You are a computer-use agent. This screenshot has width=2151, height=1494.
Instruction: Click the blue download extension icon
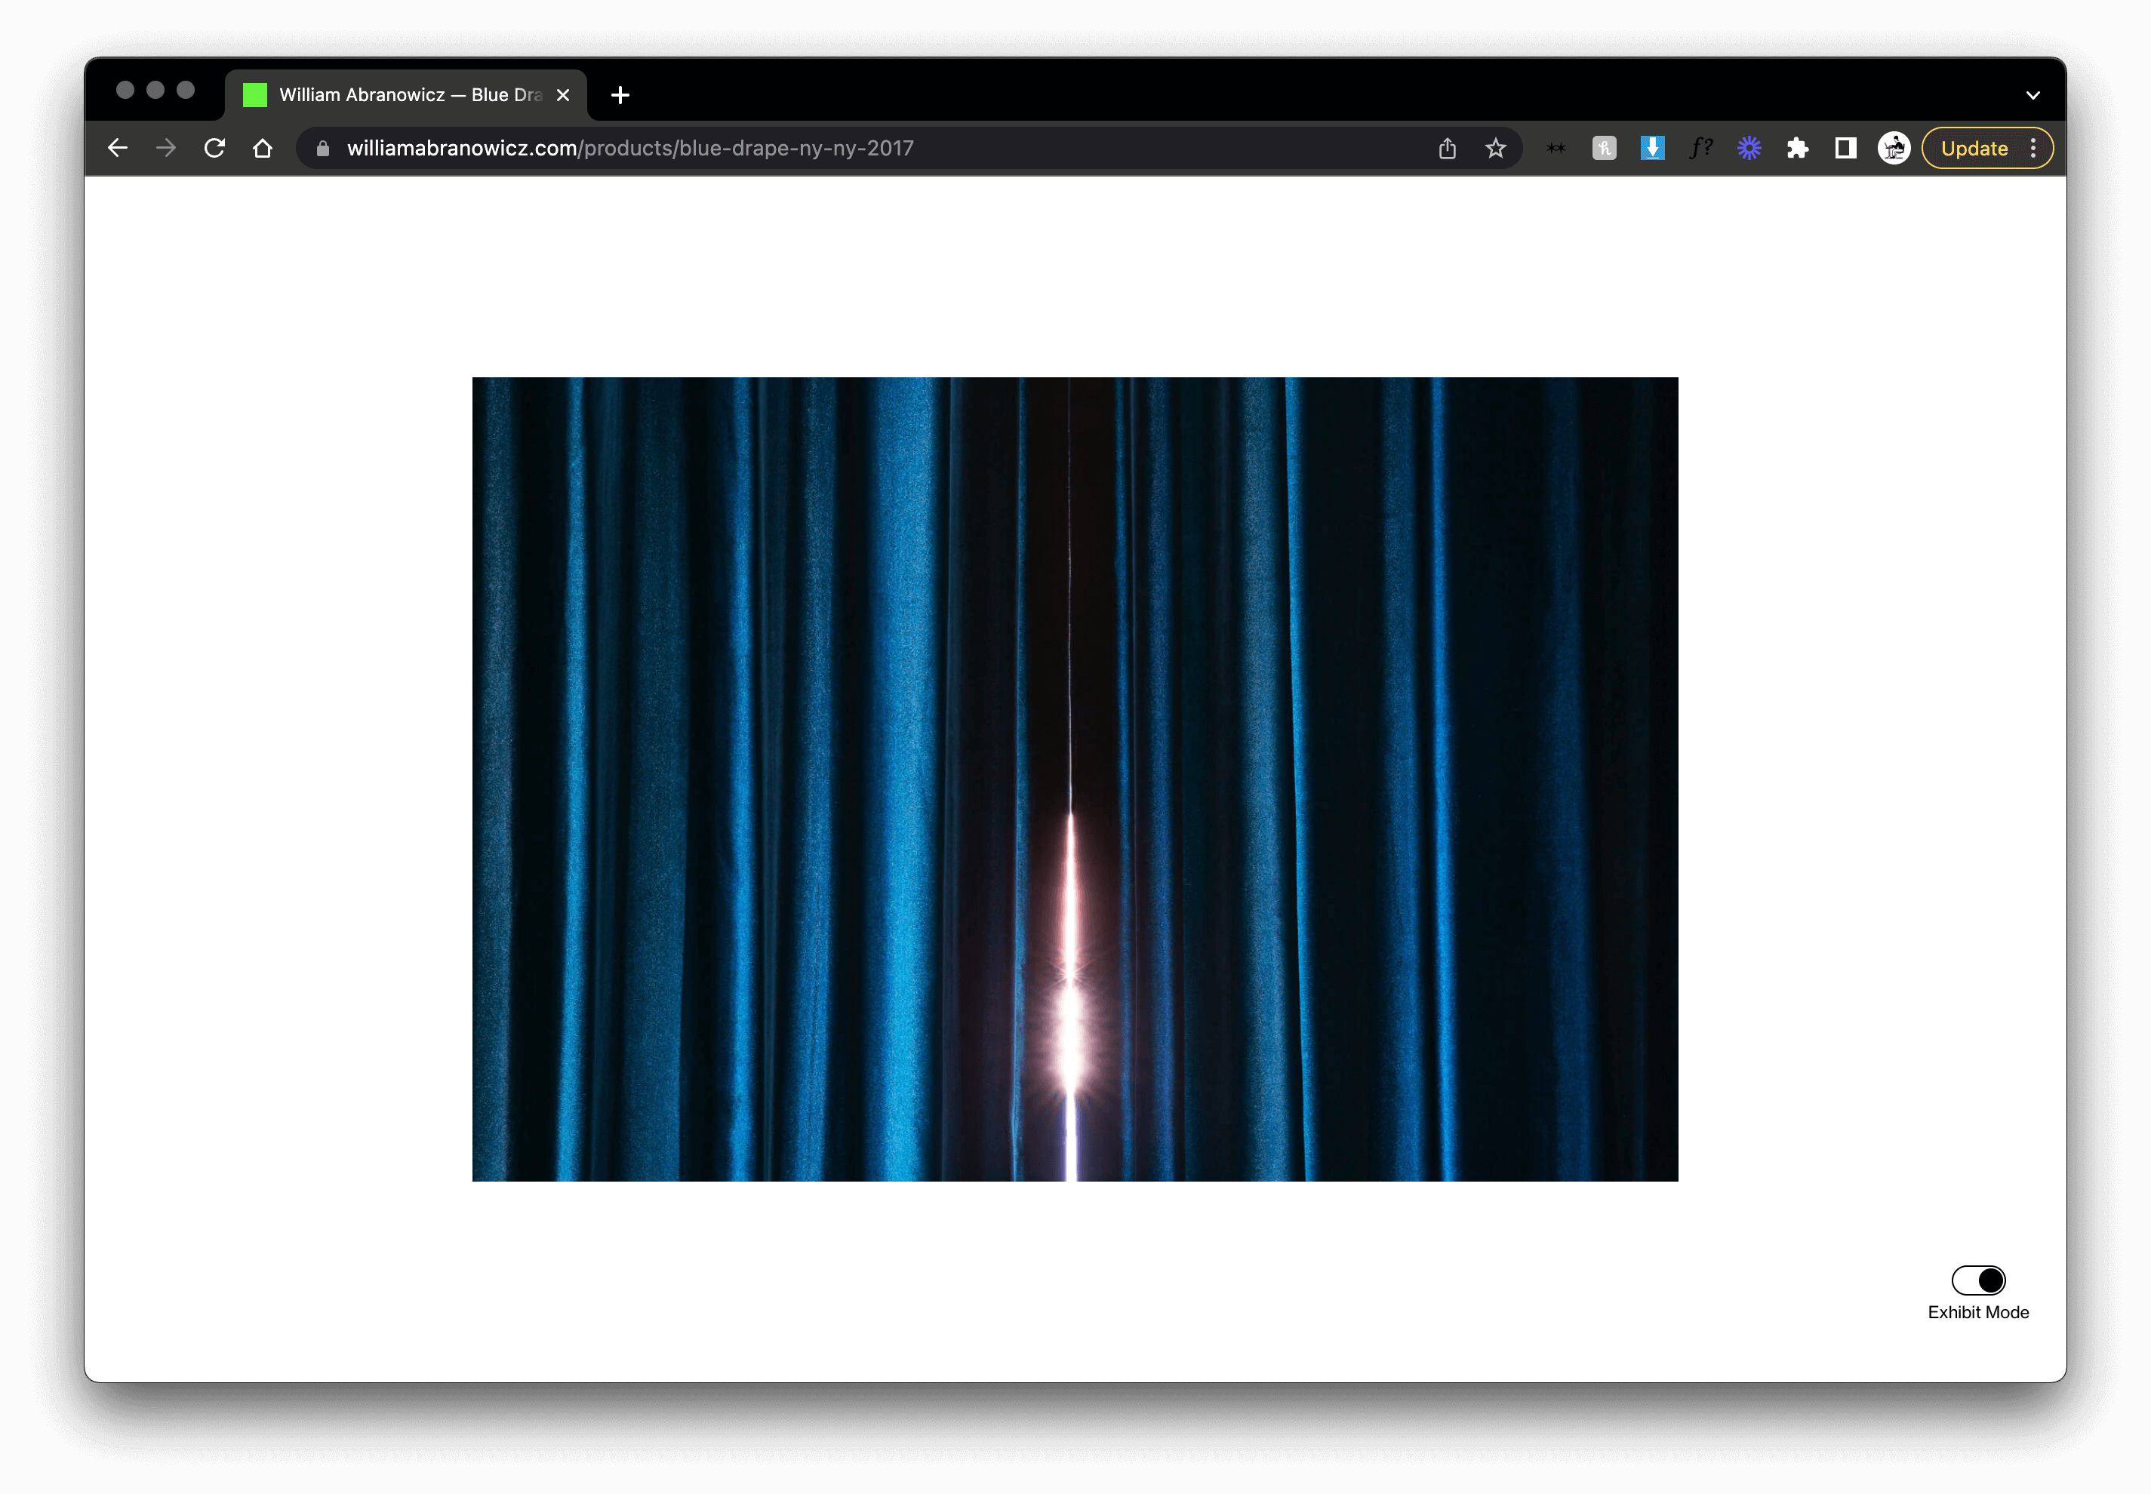click(1652, 148)
